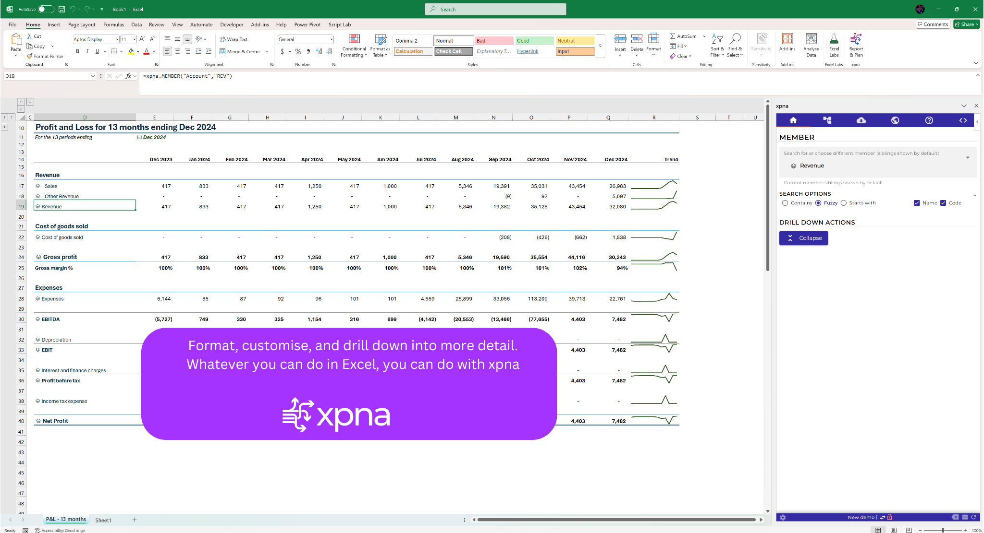The height and width of the screenshot is (533, 984).
Task: Expand the member search dropdown
Action: pos(968,158)
